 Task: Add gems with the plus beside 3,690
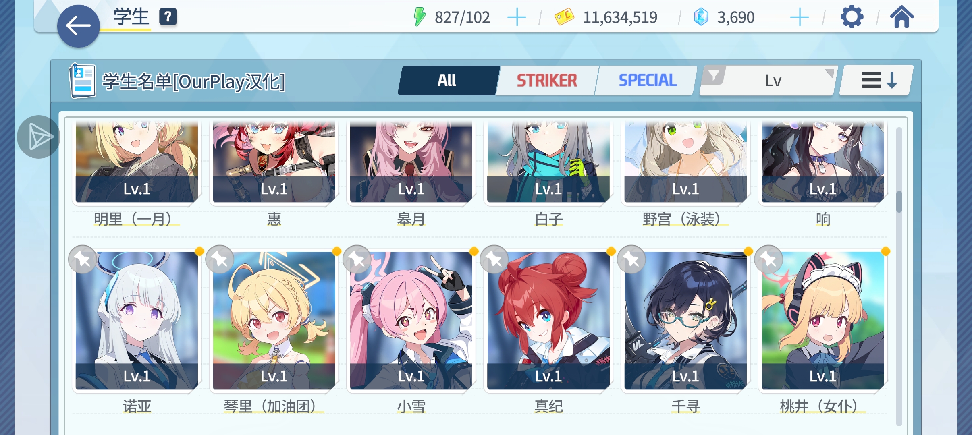pos(800,17)
